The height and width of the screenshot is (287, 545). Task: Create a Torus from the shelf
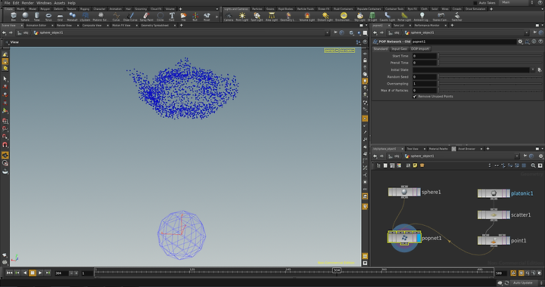[x=48, y=17]
